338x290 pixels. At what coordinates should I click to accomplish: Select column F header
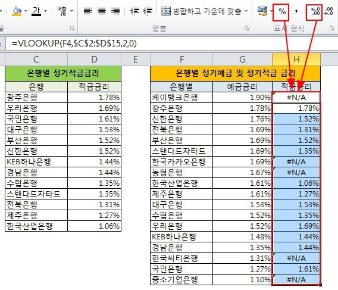(181, 60)
